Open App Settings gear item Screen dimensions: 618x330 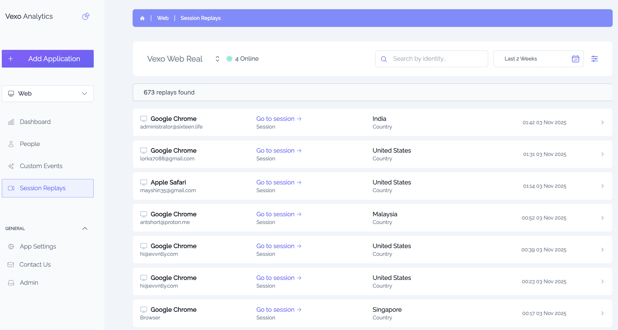point(38,246)
